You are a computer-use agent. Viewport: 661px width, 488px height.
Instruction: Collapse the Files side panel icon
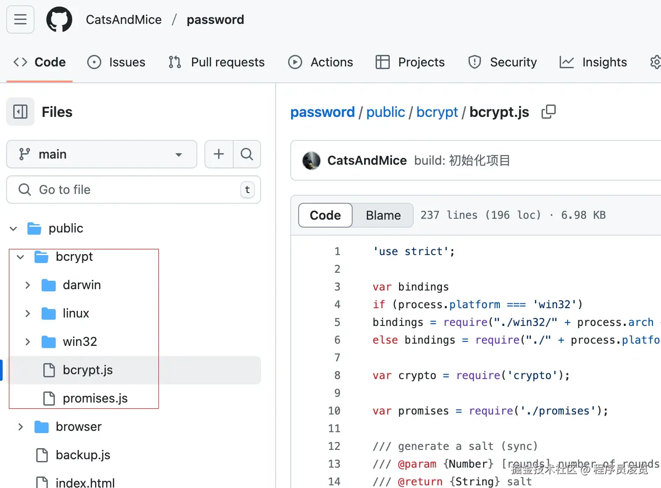tap(20, 112)
